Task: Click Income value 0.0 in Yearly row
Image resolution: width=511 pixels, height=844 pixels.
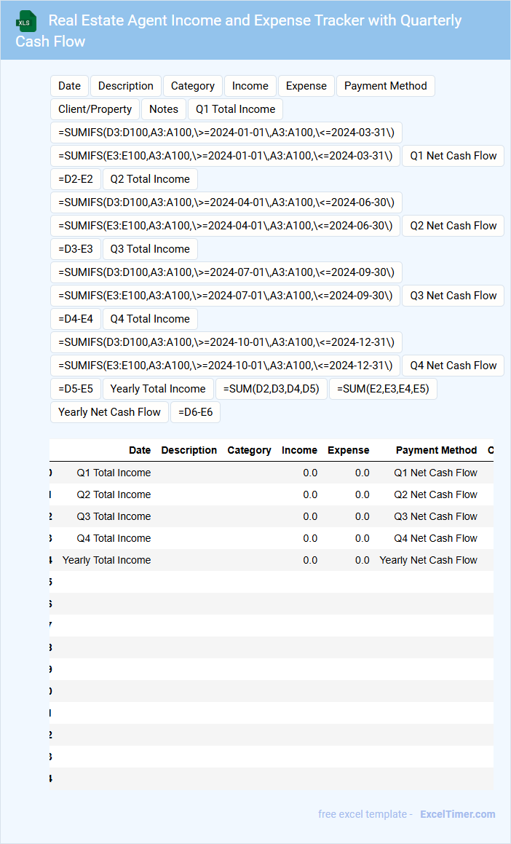Action: point(310,560)
